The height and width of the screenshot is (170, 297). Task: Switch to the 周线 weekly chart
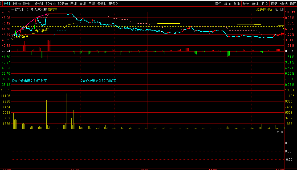pos(83,4)
